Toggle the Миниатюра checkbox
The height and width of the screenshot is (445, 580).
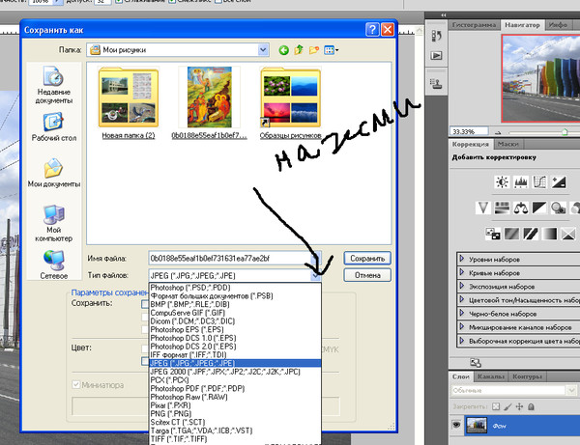76,385
